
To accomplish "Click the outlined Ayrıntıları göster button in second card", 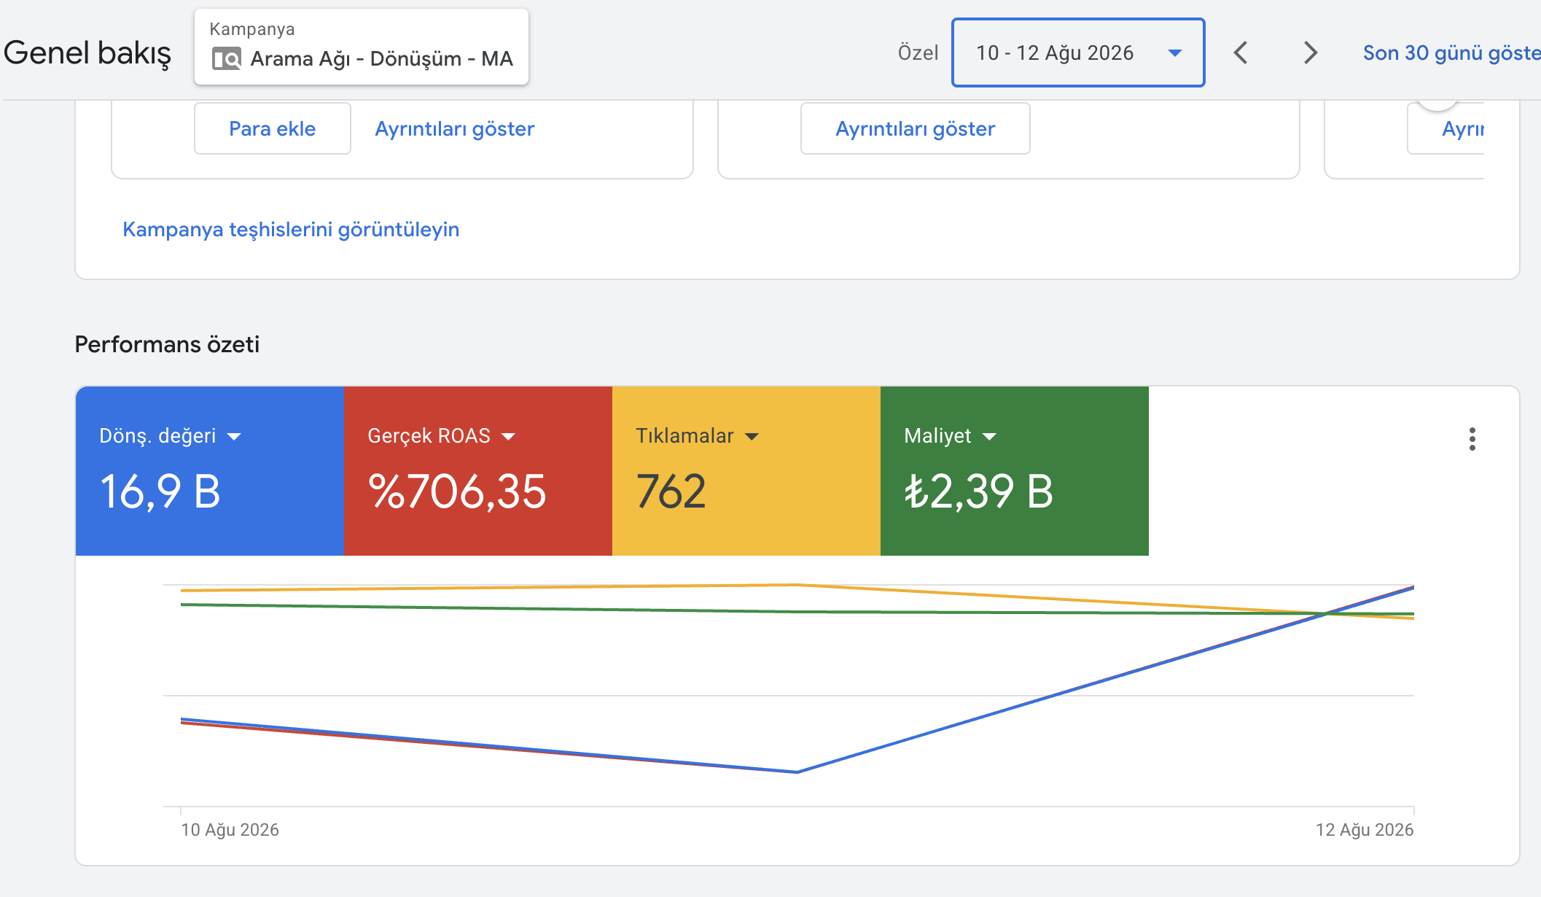I will coord(916,128).
